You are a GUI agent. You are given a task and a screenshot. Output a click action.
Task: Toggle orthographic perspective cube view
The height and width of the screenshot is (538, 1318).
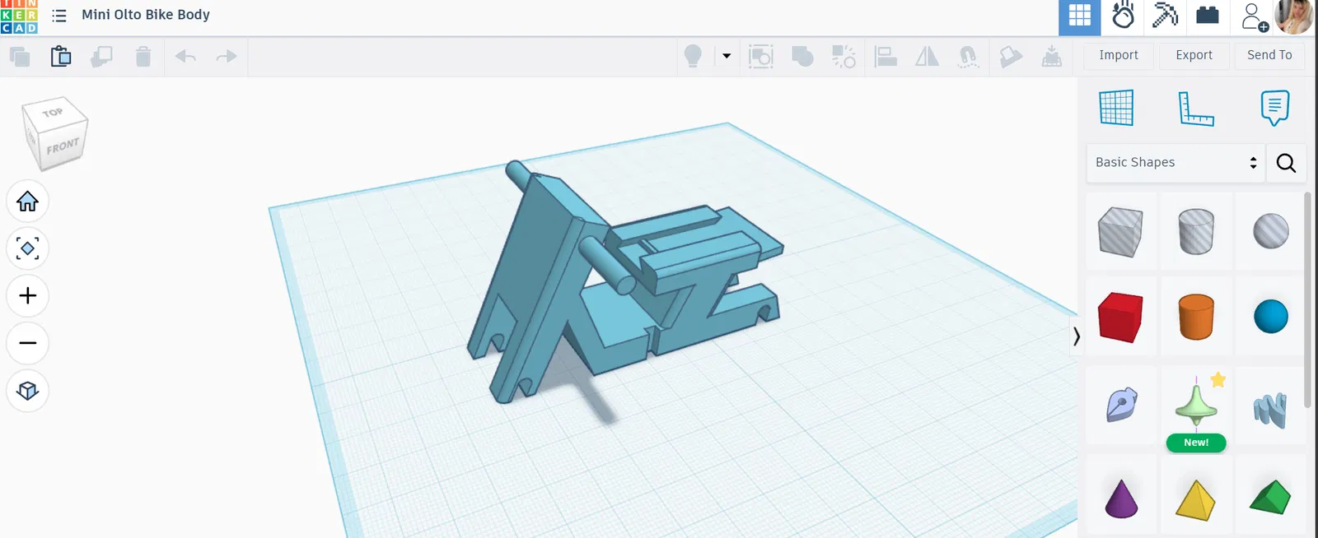point(27,391)
